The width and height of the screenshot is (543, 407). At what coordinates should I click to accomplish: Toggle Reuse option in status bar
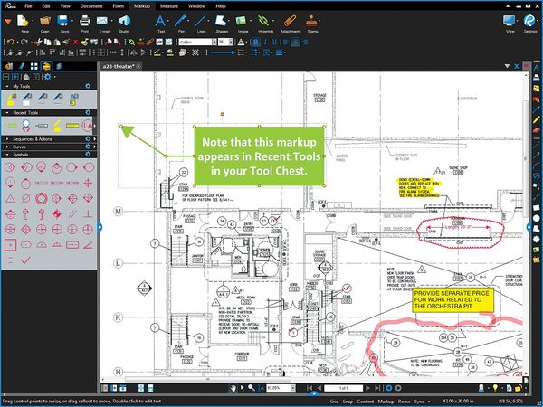[x=406, y=400]
